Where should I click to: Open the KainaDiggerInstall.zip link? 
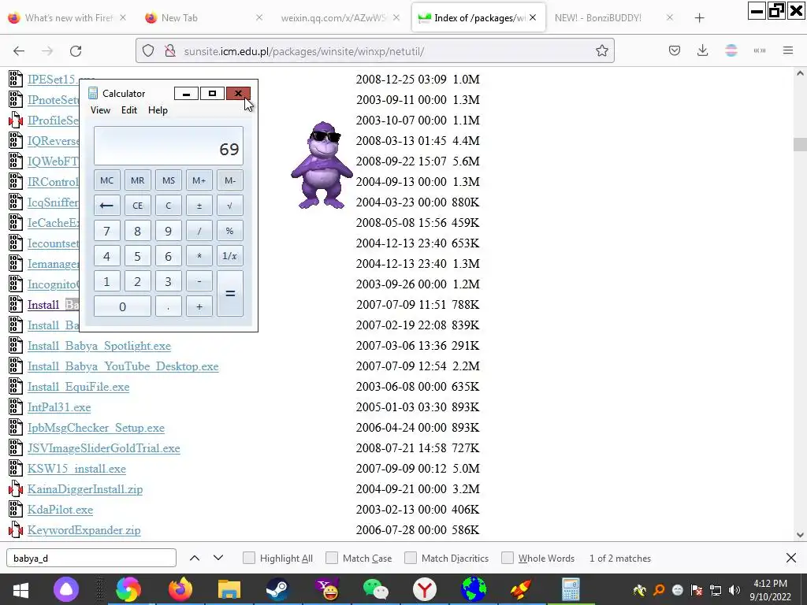[x=85, y=489]
